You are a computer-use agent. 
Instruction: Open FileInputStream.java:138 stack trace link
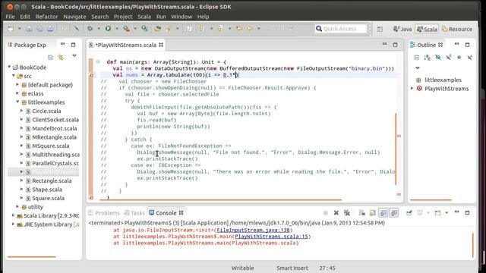253,230
